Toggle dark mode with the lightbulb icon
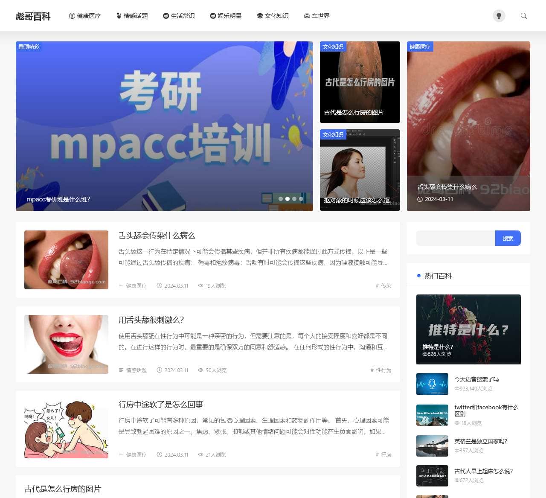546x498 pixels. pyautogui.click(x=499, y=16)
